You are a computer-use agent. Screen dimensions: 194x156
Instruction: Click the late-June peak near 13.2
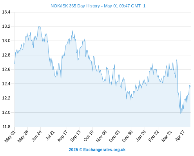[x=39, y=26]
